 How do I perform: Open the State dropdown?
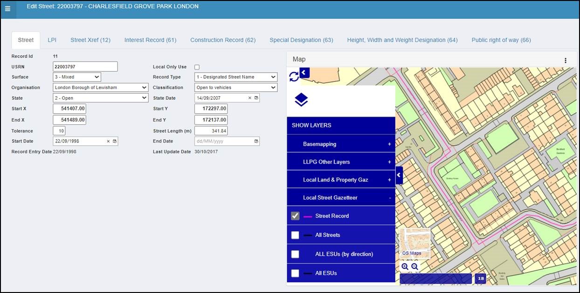[x=101, y=98]
